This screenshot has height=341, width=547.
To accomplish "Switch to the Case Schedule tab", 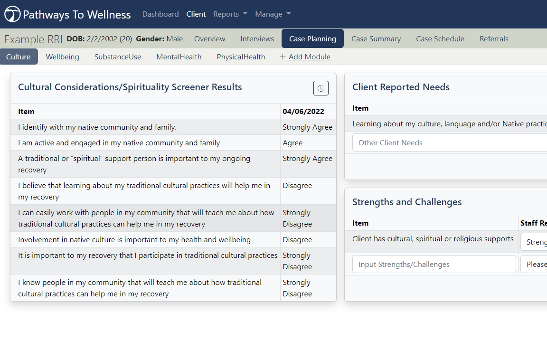I will tap(440, 39).
